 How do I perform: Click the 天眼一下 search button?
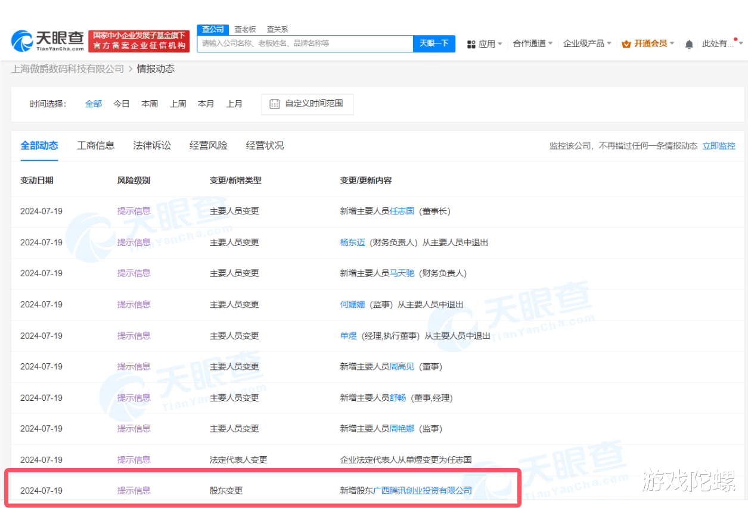pos(434,43)
